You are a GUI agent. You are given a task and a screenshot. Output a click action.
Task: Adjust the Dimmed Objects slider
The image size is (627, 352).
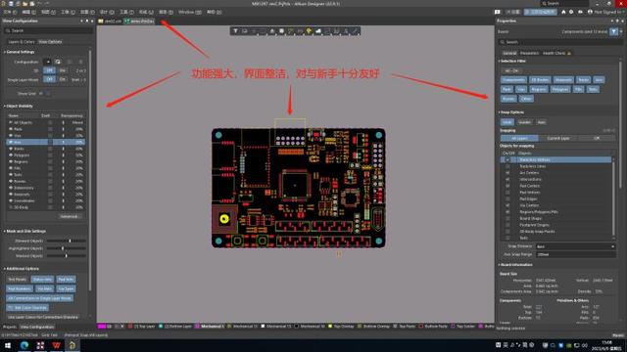coord(66,242)
